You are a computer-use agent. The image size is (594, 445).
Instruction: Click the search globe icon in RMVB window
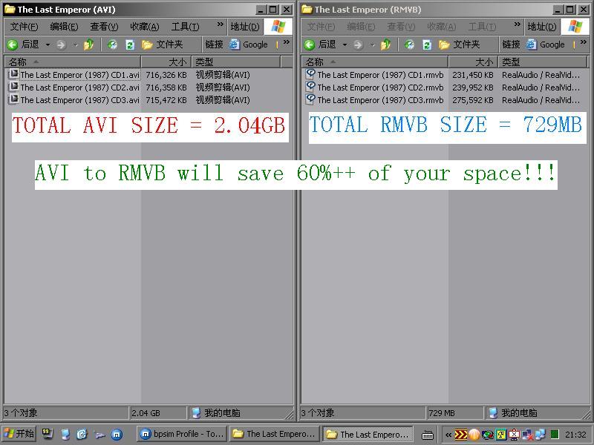(409, 45)
